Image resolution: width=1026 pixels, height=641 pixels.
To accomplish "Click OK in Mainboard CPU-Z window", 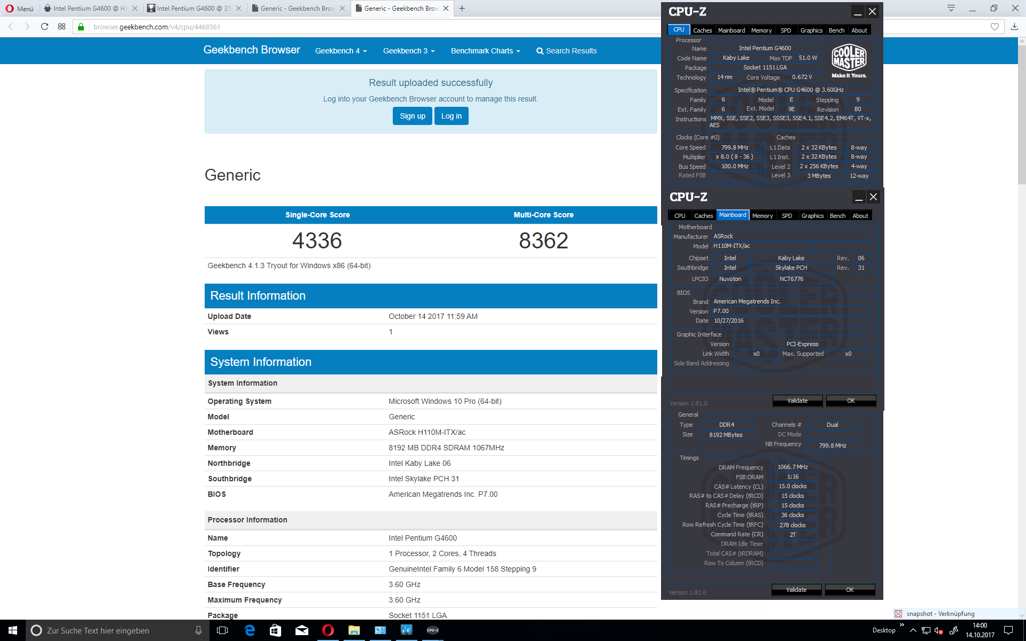I will pos(851,401).
